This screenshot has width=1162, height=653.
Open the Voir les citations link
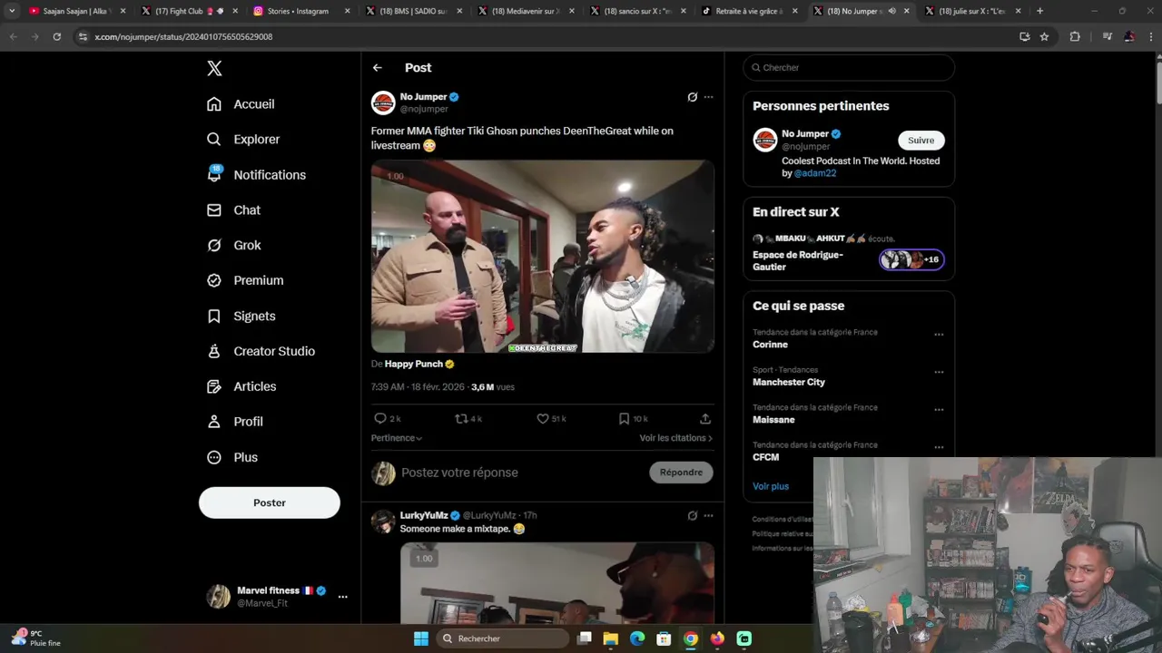click(675, 438)
